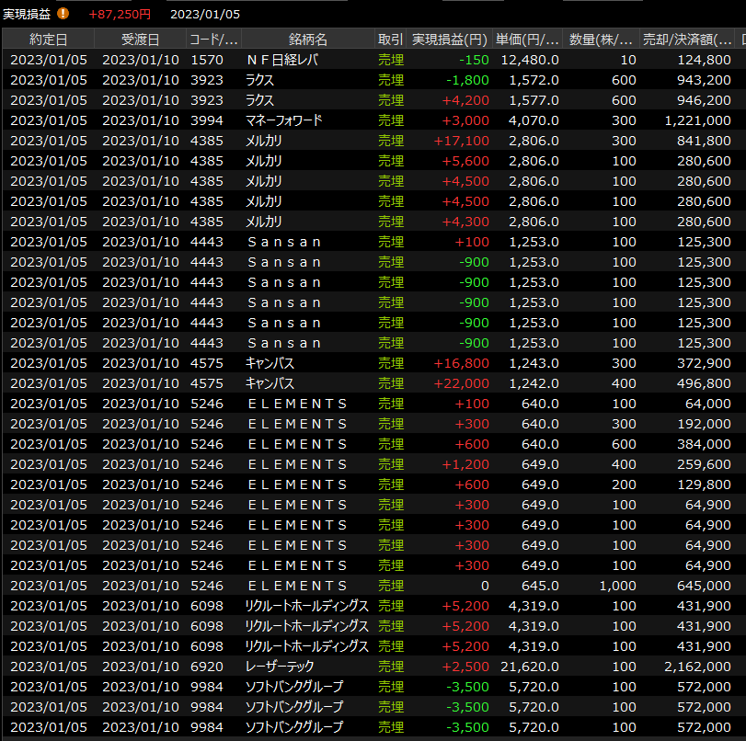Screen dimensions: 746x741
Task: Click the 取引 column header
Action: pos(390,40)
